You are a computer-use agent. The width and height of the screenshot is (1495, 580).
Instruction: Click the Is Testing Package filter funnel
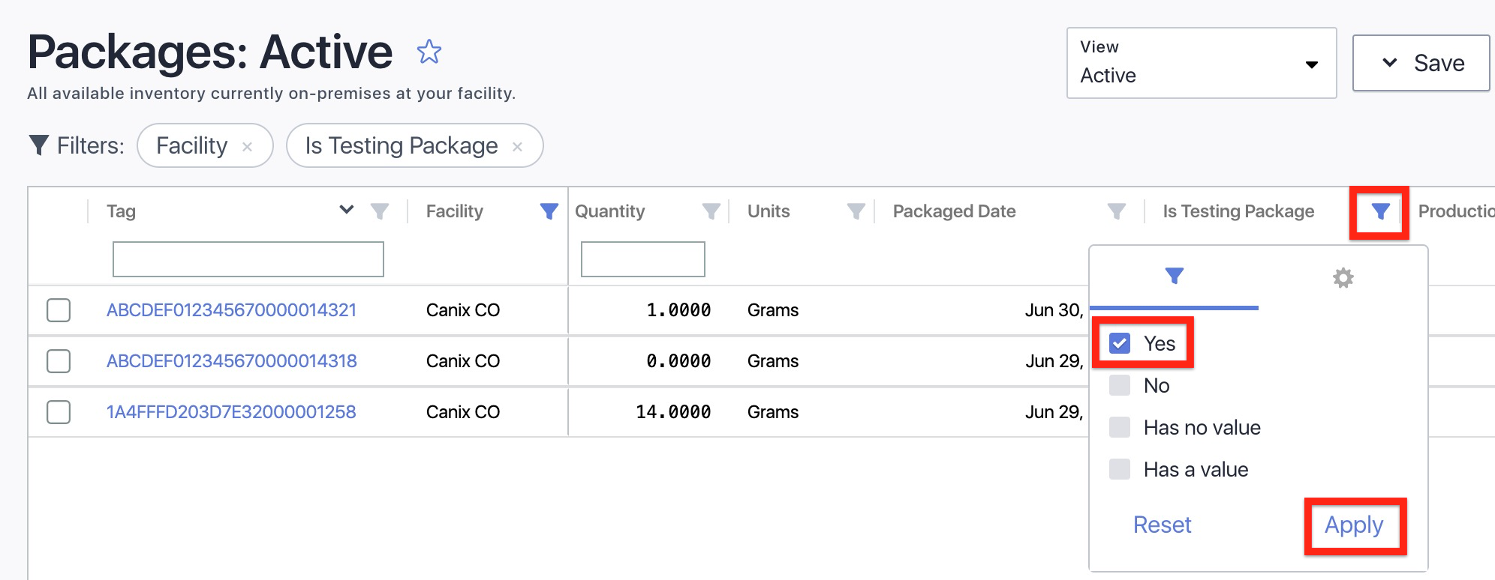click(x=1380, y=212)
